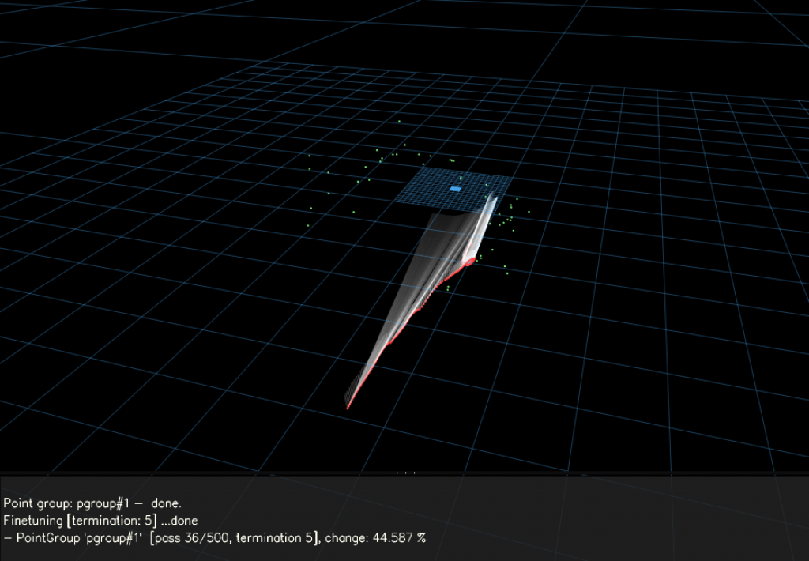809x561 pixels.
Task: Click the word 'done.' ending the first log line
Action: coord(166,503)
